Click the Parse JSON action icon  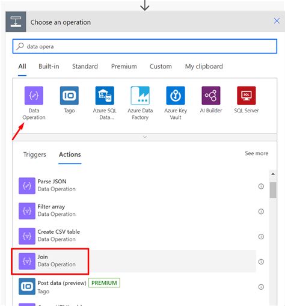tap(27, 186)
